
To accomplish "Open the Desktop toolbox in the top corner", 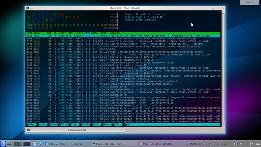I will (250, 3).
